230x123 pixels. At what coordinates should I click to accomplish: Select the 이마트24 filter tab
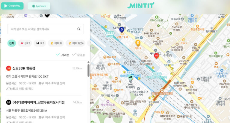[76, 43]
